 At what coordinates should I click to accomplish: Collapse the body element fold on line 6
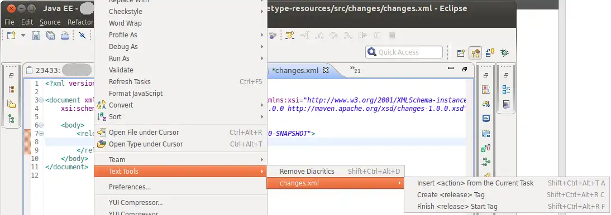coord(41,125)
